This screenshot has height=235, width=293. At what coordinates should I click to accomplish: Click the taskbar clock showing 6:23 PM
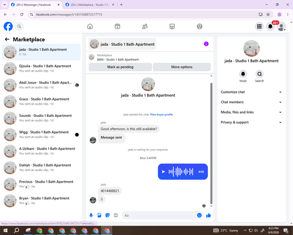pos(274,230)
